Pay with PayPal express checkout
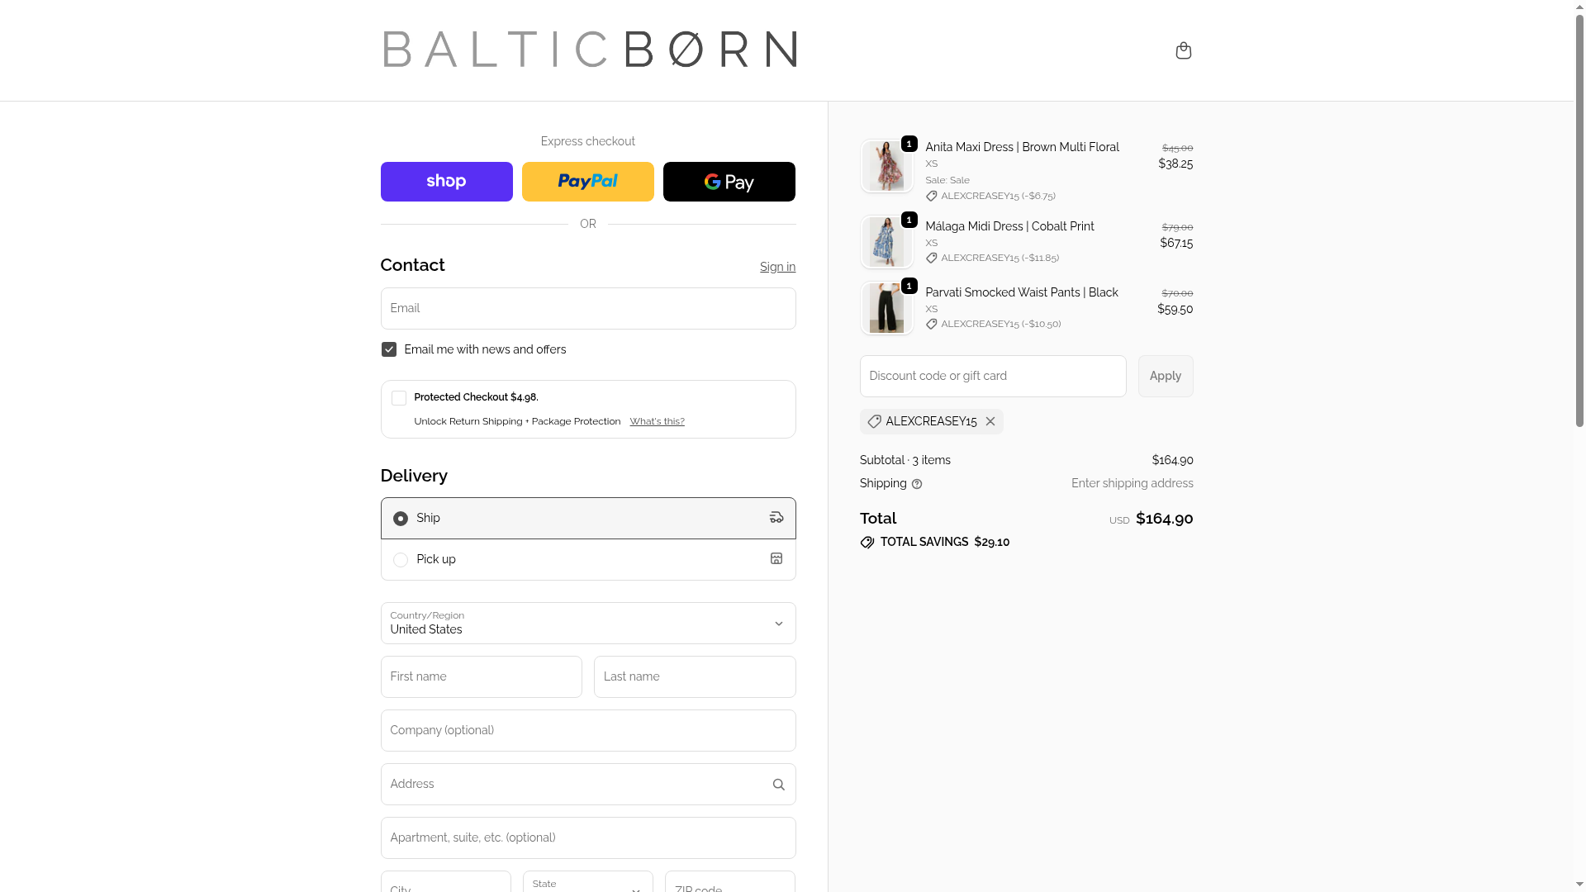 (x=587, y=182)
